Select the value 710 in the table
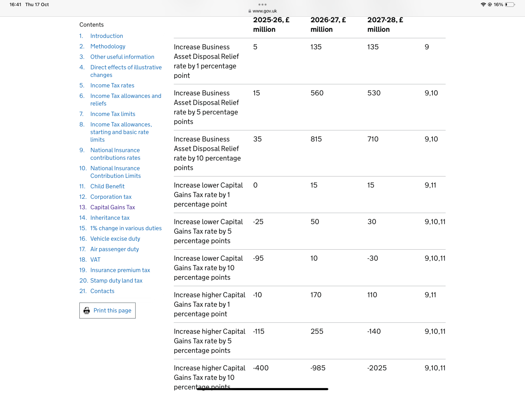The image size is (525, 393). click(x=373, y=139)
